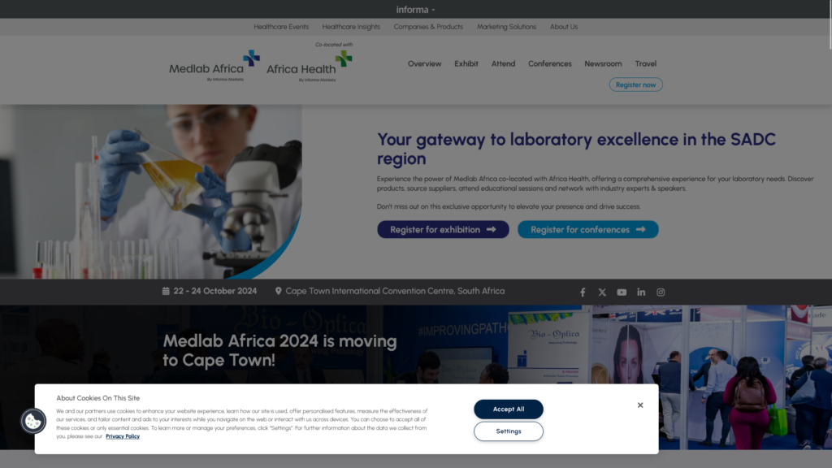Screen dimensions: 832x468
Task: Click the Medlab Africa logo
Action: [214, 67]
